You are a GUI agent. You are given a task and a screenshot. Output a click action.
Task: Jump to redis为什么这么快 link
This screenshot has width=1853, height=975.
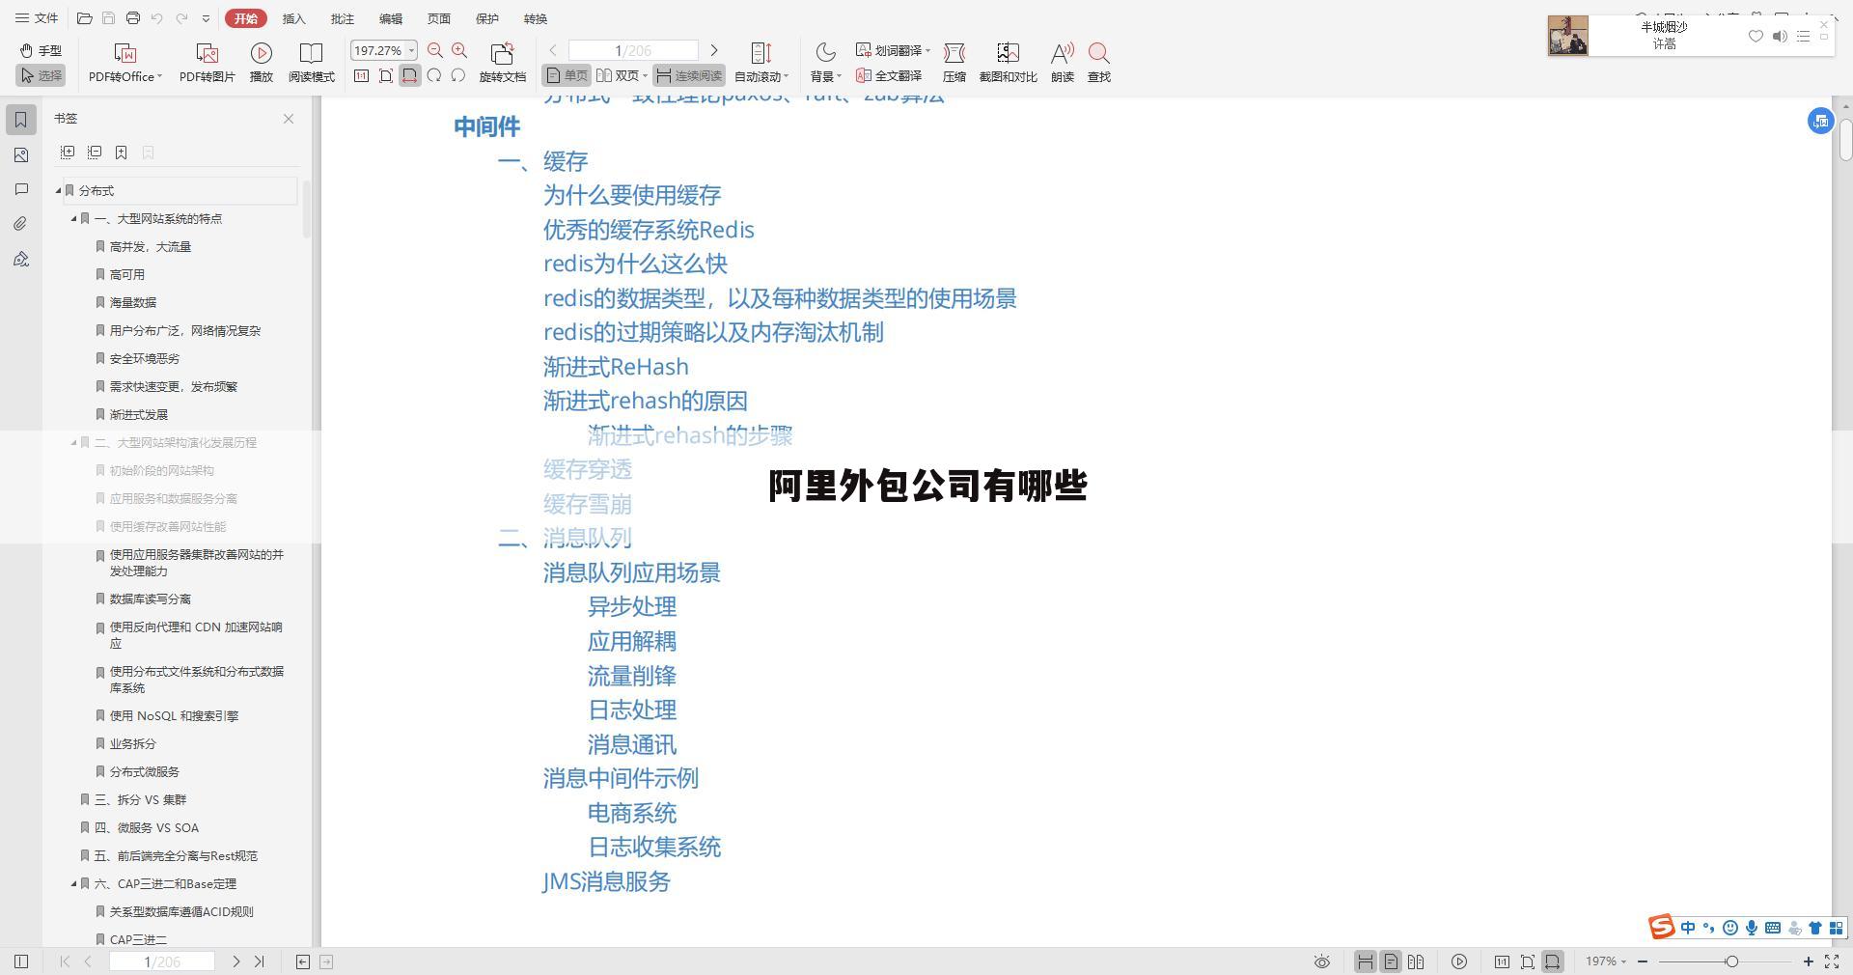(635, 264)
